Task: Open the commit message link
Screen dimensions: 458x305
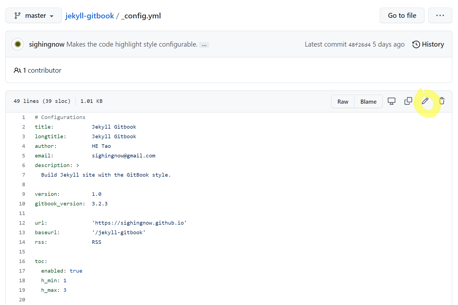Action: (132, 44)
